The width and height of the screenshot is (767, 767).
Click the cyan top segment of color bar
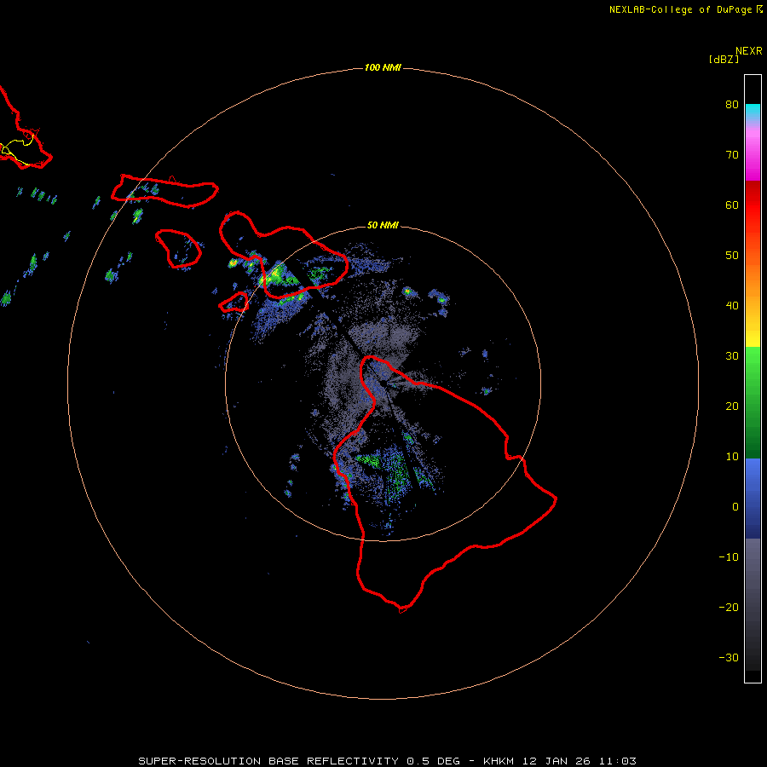click(x=753, y=110)
